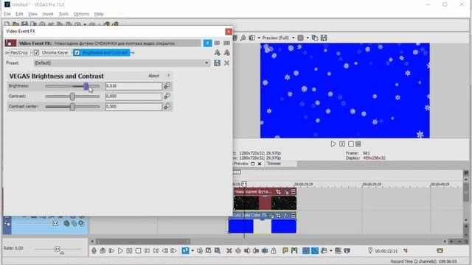Open the File menu
The height and width of the screenshot is (265, 472).
click(x=7, y=14)
